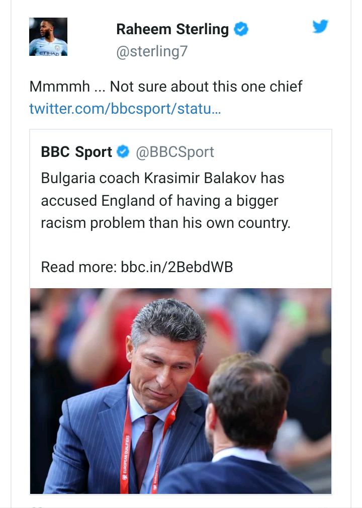Open Raheem Sterling's profile picture
Image resolution: width=362 pixels, height=508 pixels.
pos(48,37)
